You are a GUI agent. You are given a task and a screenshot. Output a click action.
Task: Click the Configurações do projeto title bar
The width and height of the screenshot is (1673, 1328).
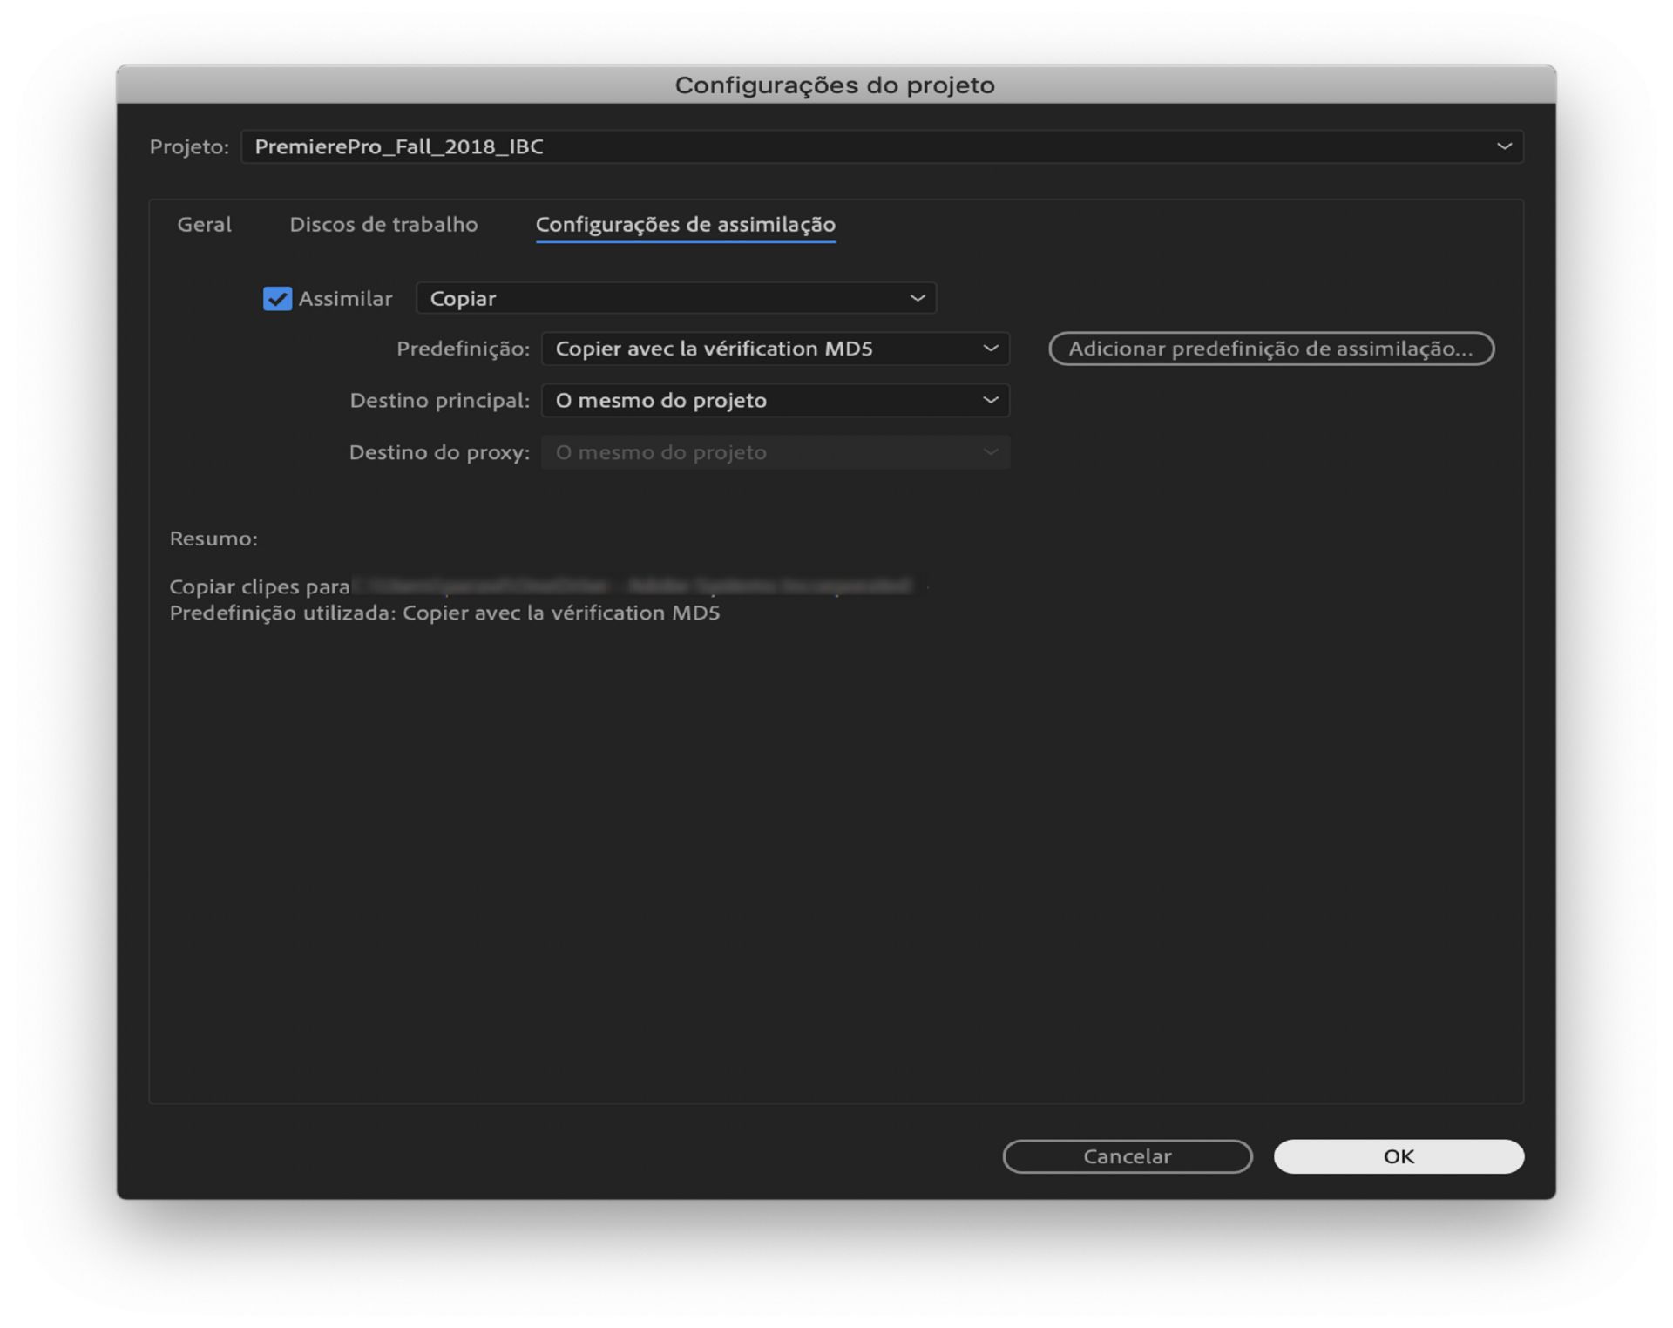tap(835, 85)
